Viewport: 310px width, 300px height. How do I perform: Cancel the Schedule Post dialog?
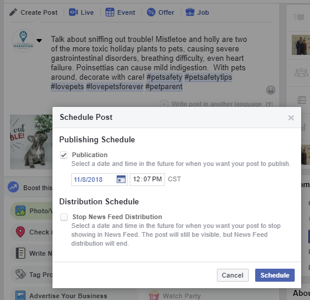[232, 275]
